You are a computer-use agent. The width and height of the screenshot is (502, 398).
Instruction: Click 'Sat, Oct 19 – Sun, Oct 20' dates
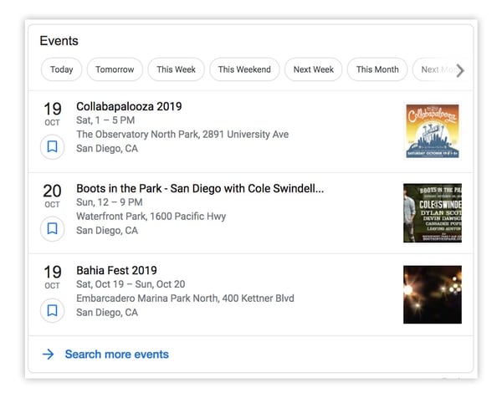(x=131, y=284)
